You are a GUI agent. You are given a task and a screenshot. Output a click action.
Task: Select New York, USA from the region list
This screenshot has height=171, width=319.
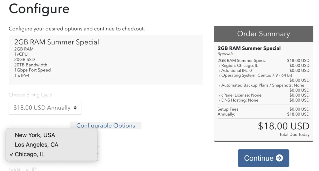pos(35,135)
